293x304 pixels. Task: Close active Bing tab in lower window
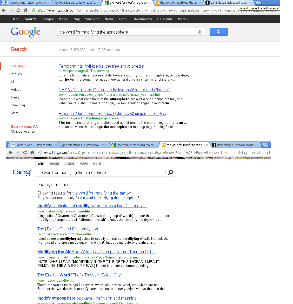pyautogui.click(x=207, y=145)
